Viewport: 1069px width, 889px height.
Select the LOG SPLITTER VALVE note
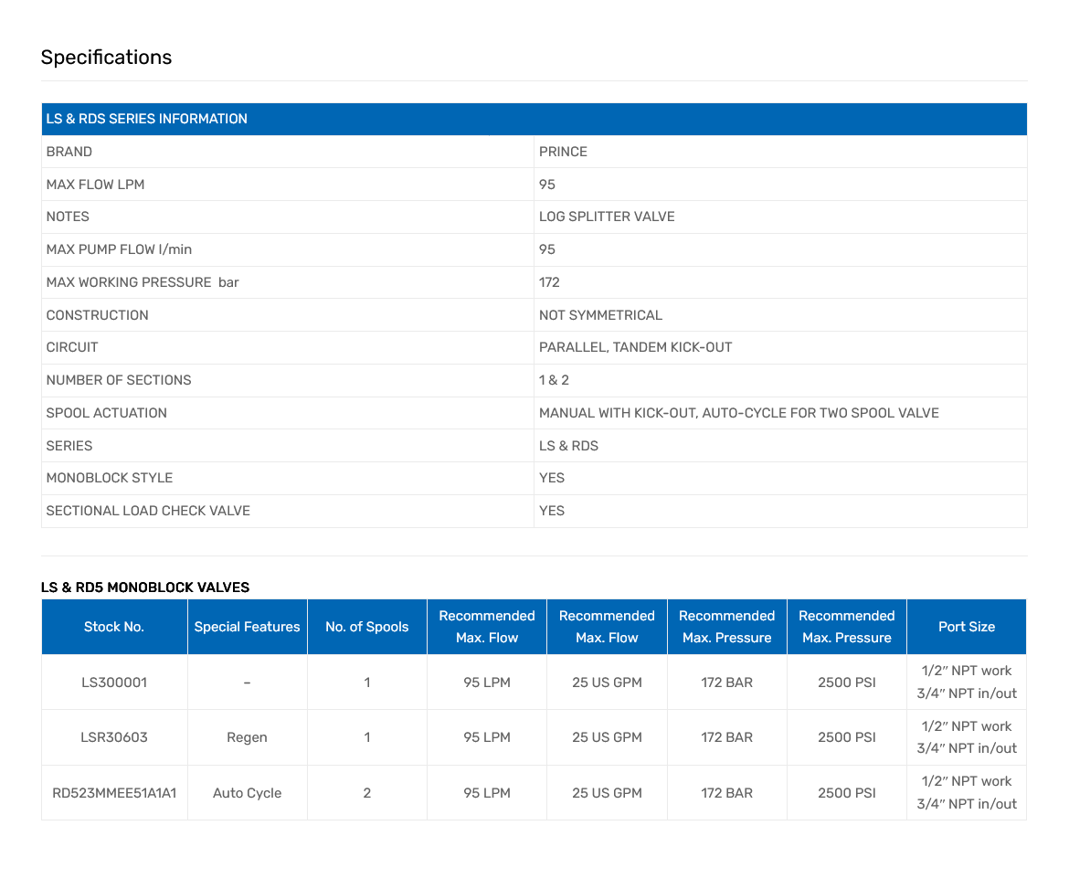click(607, 217)
